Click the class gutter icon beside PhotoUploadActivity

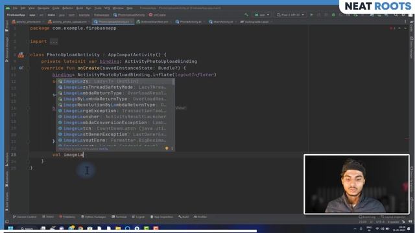[21, 55]
